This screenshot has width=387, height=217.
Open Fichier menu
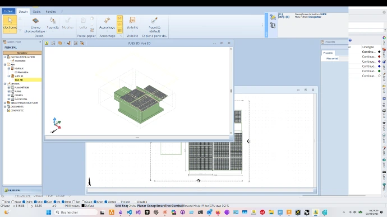pyautogui.click(x=8, y=11)
